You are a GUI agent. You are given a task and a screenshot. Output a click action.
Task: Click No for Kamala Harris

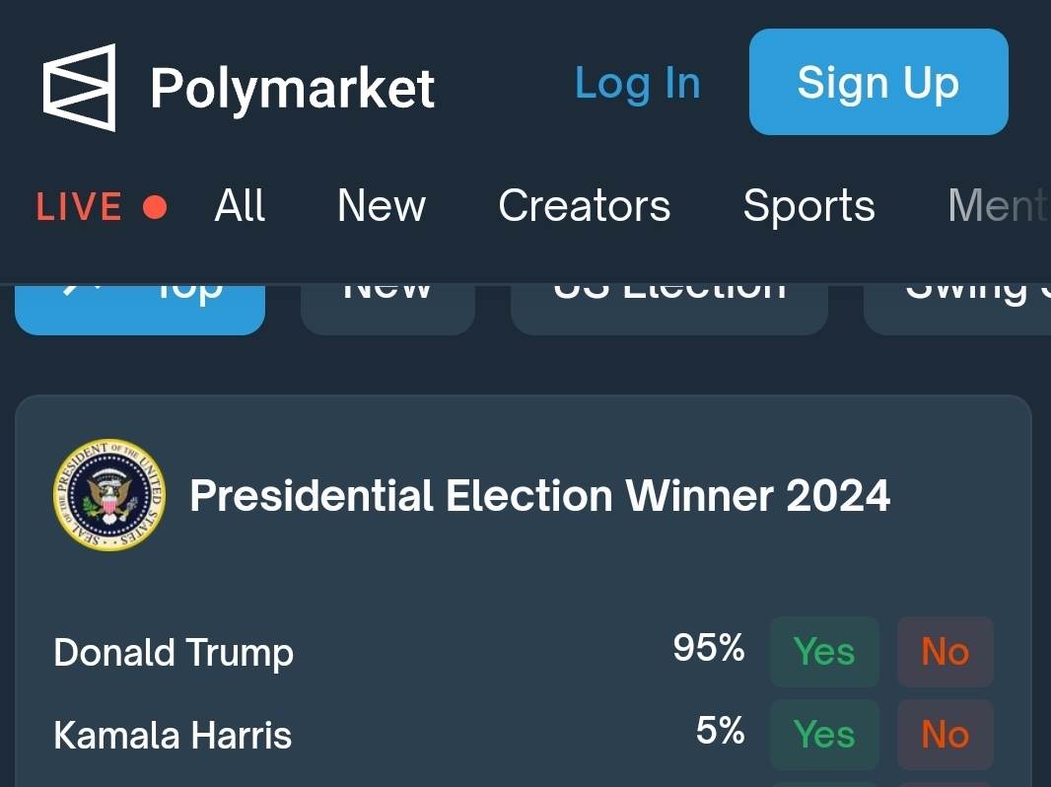tap(945, 735)
